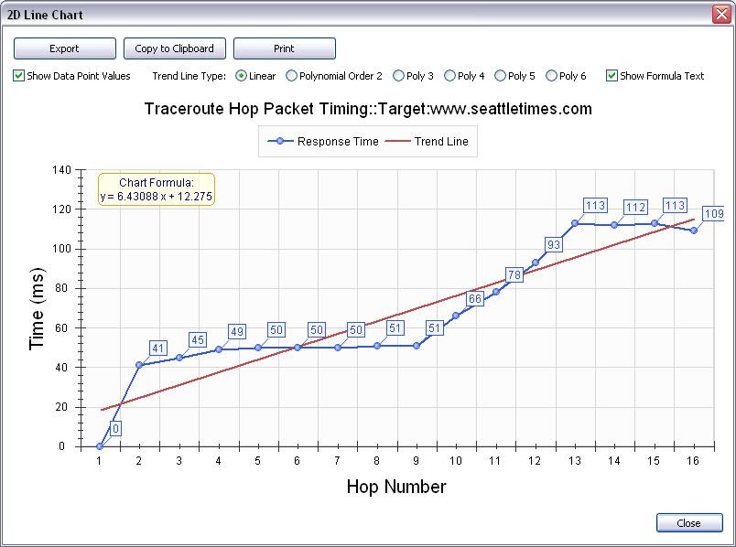Click the Export button

[x=65, y=48]
